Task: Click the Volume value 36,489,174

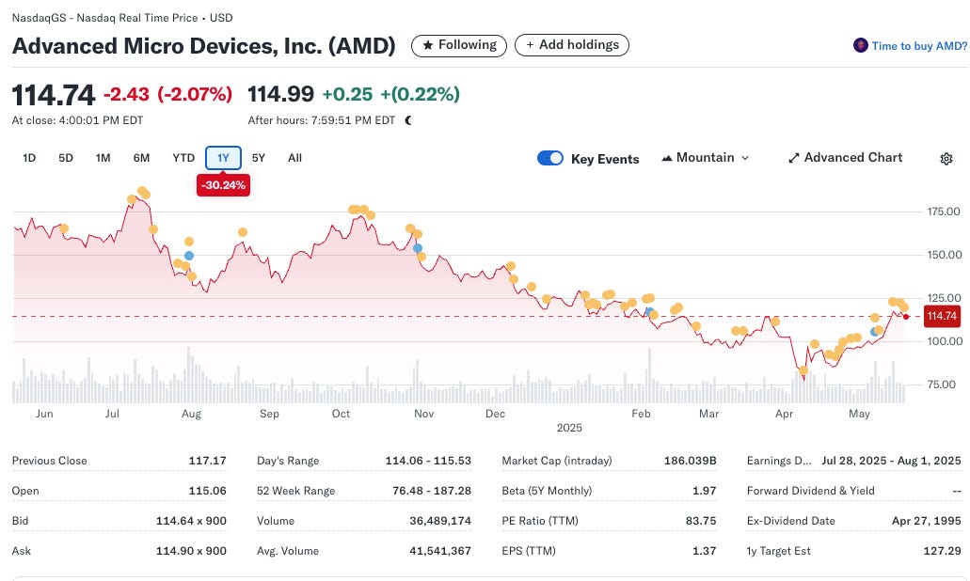Action: (x=440, y=521)
